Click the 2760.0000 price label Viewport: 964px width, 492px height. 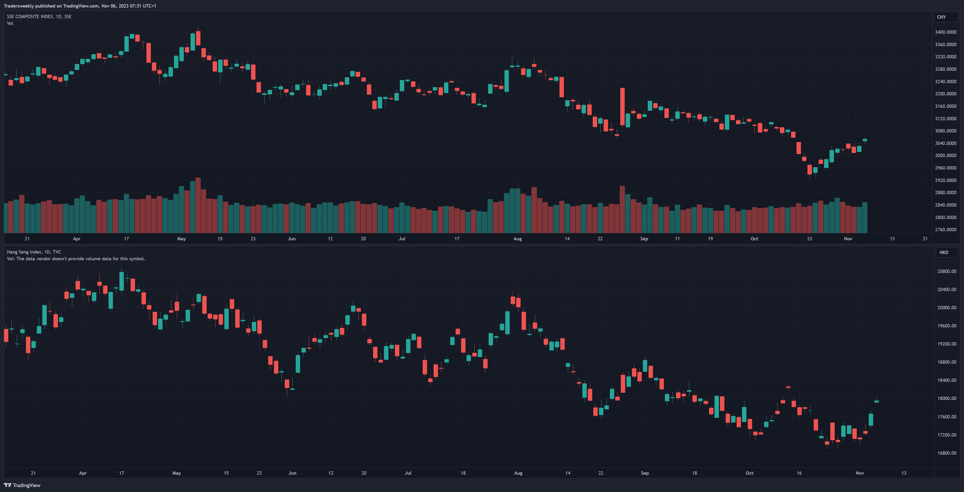pos(946,229)
